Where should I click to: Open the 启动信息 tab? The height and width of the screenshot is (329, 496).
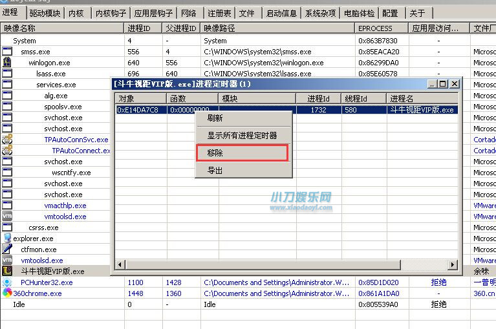pos(281,14)
